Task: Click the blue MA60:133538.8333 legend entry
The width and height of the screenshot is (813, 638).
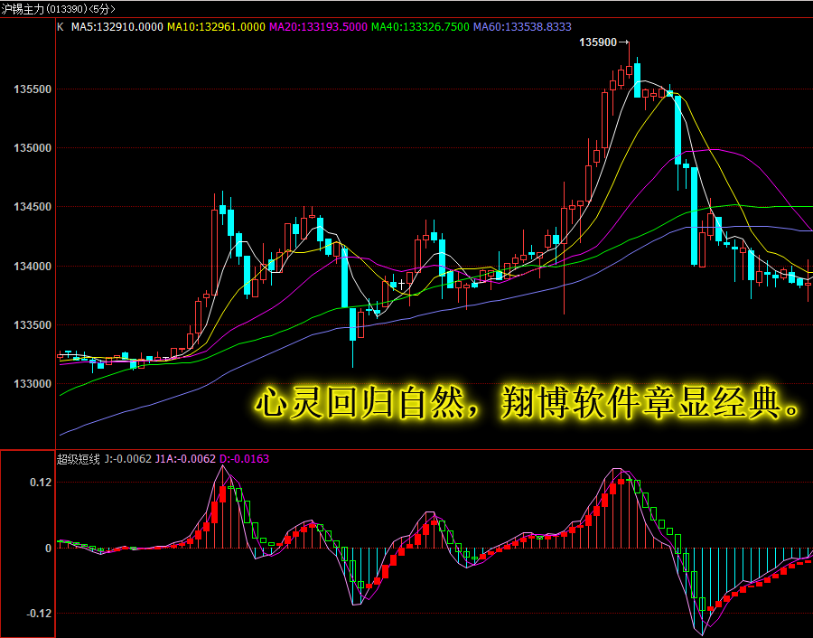Action: [523, 27]
